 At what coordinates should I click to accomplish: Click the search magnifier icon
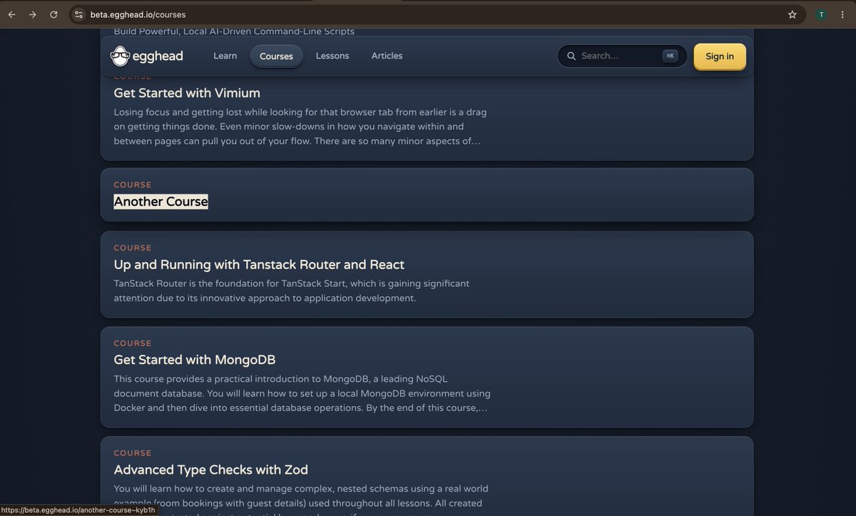pos(571,56)
